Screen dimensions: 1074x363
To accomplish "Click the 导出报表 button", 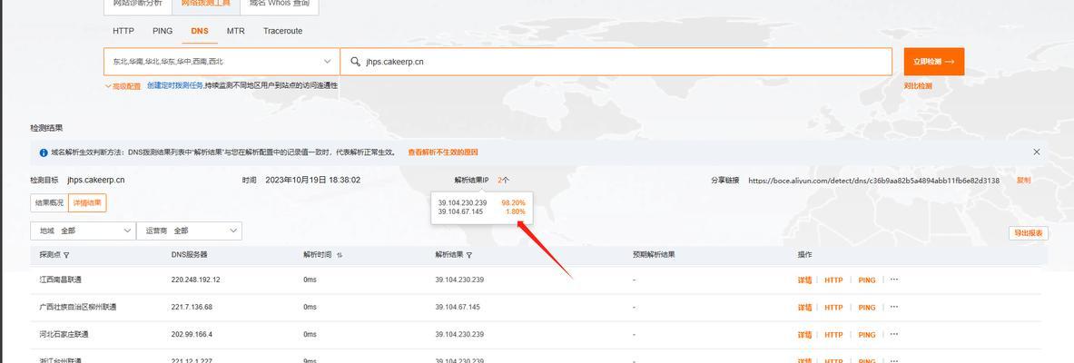I will [1028, 233].
